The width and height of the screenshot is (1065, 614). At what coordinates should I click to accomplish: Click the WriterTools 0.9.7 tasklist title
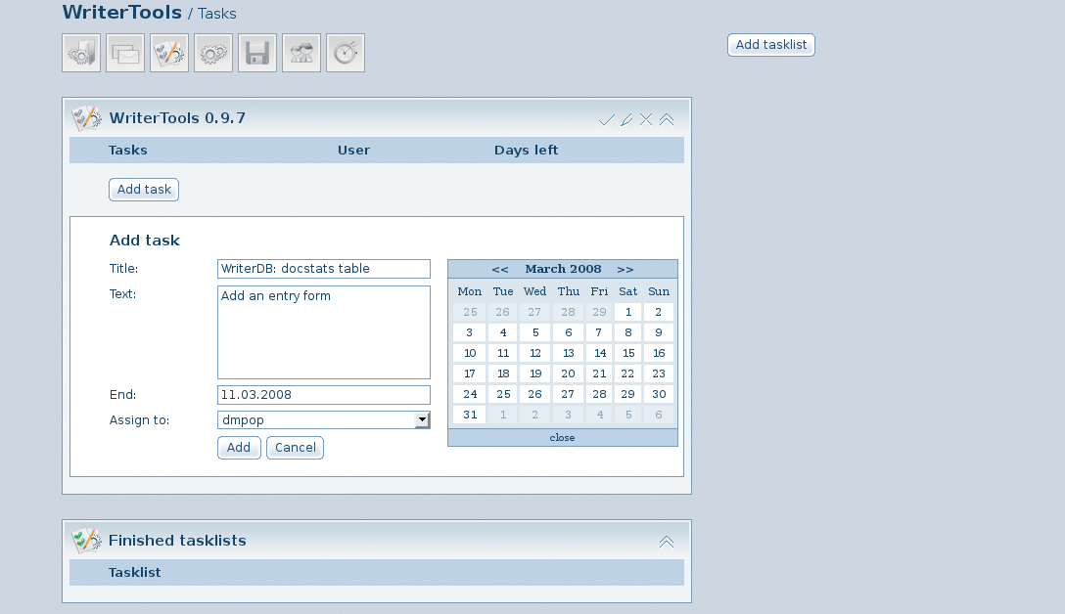click(x=177, y=118)
